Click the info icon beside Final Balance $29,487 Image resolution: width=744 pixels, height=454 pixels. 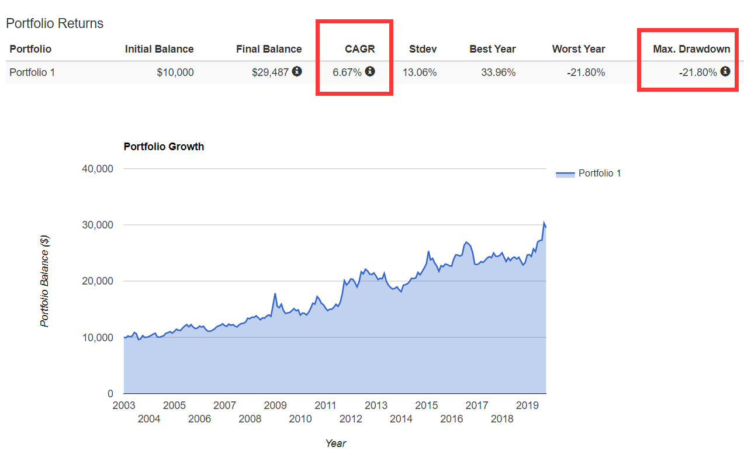(297, 71)
